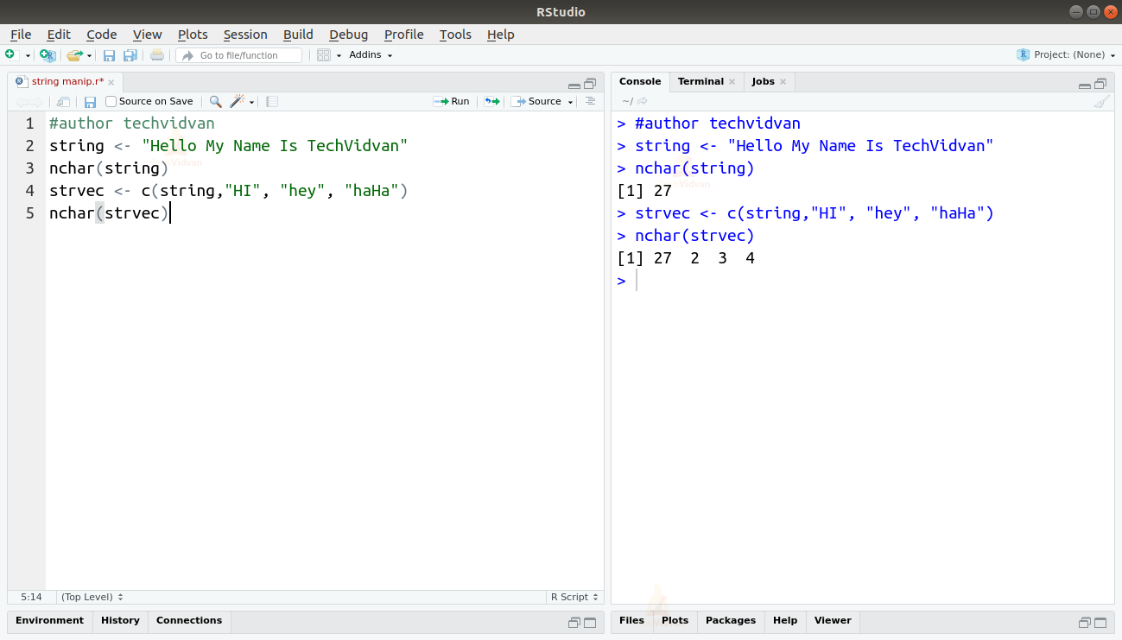The image size is (1122, 640).
Task: Click the Save All documents icon
Action: pos(130,54)
